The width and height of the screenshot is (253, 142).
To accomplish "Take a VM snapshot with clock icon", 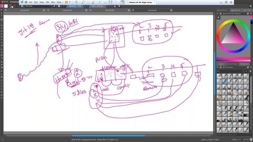I will coord(83,2).
